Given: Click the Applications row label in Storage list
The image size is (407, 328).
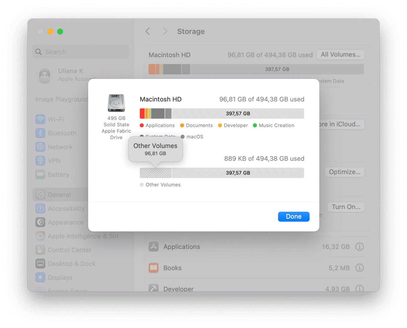Looking at the screenshot, I should point(182,247).
